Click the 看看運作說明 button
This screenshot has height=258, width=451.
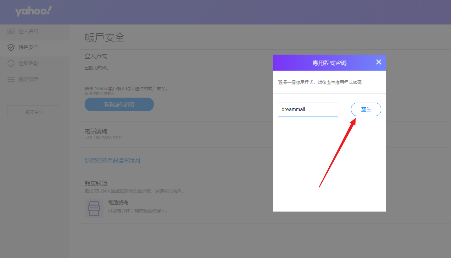pos(119,104)
